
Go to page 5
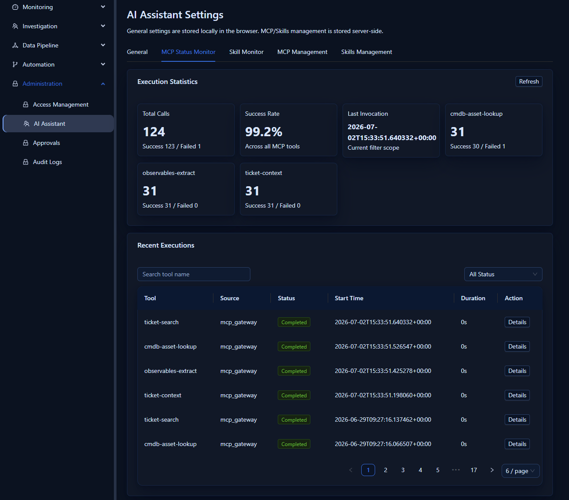coord(438,470)
